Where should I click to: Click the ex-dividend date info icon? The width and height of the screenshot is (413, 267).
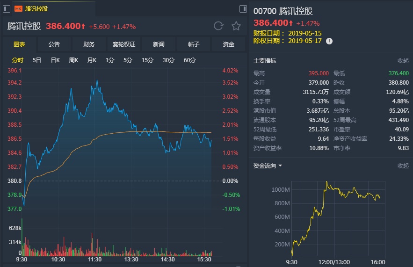click(x=329, y=41)
